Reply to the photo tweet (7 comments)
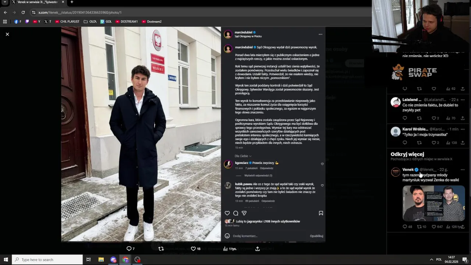The height and width of the screenshot is (265, 471). [131, 249]
